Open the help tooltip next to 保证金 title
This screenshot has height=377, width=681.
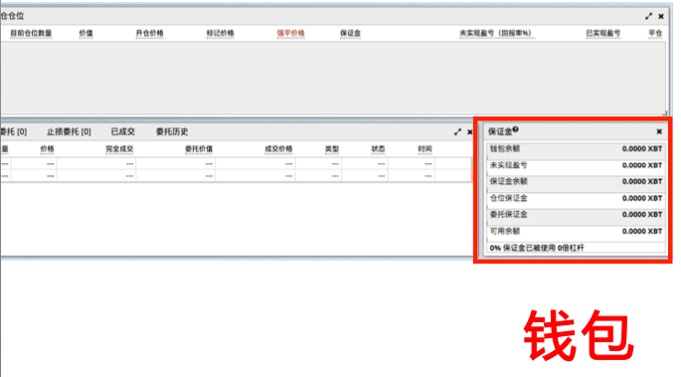click(515, 129)
